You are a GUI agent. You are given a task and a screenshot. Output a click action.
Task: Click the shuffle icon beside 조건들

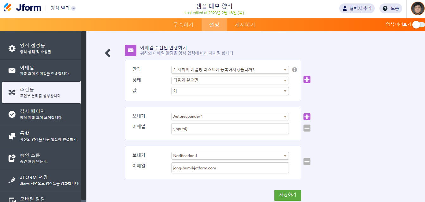(12, 92)
